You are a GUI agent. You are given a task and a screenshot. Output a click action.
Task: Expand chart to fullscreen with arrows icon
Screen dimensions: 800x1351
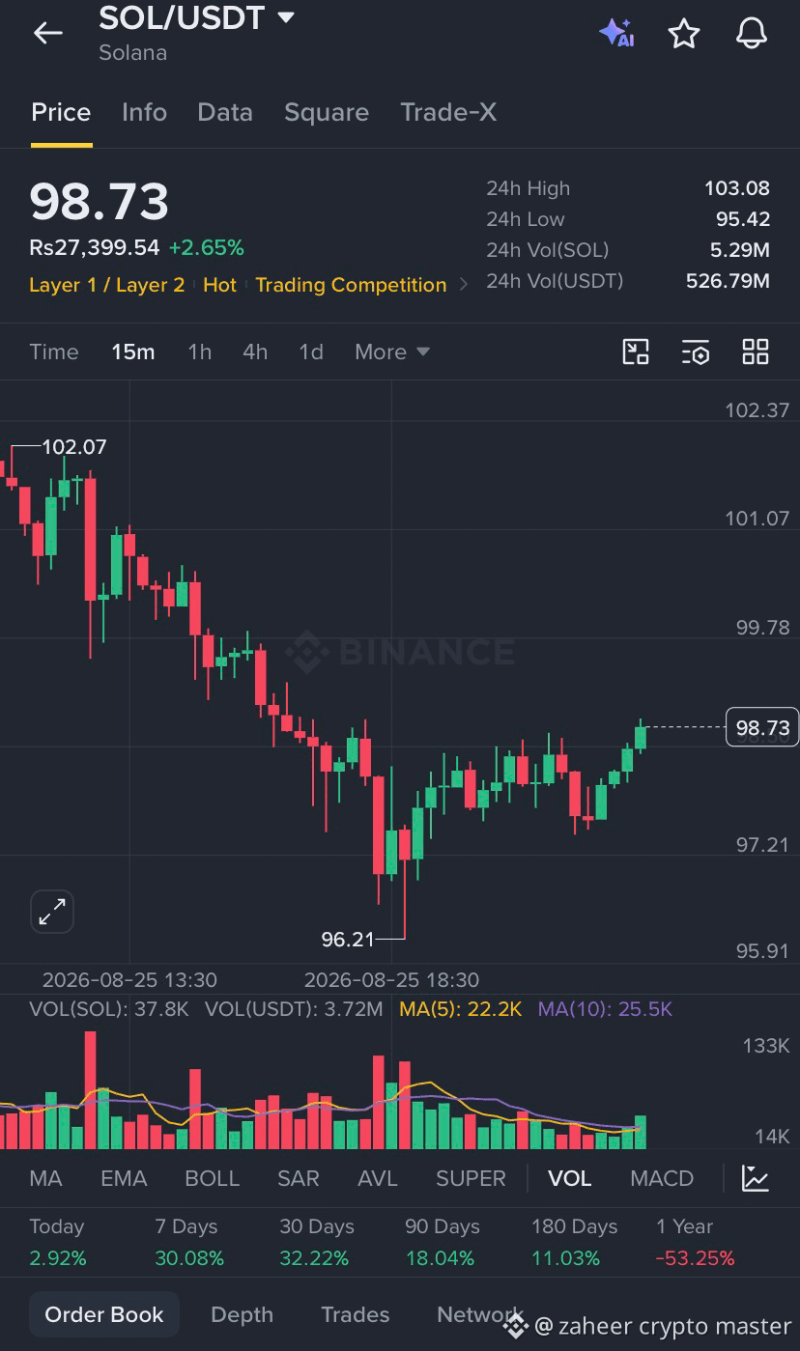52,911
